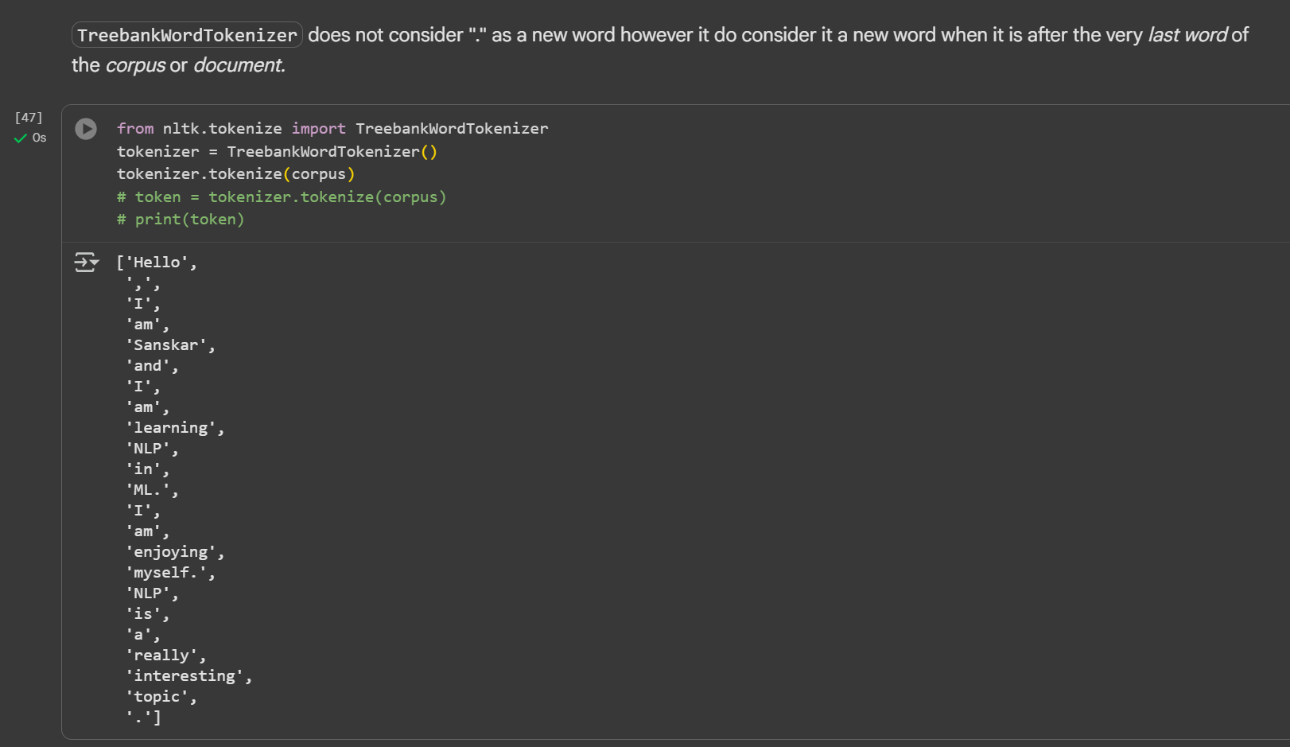Run the TreebankWordTokenizer code cell

click(86, 129)
